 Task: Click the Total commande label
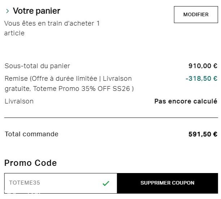[x=31, y=134]
